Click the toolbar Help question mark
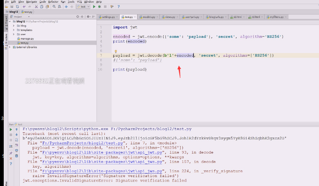 (x=119, y=7)
